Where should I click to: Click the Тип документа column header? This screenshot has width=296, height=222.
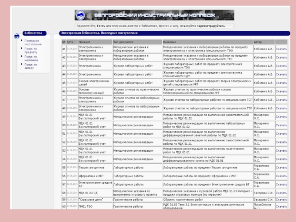point(138,42)
